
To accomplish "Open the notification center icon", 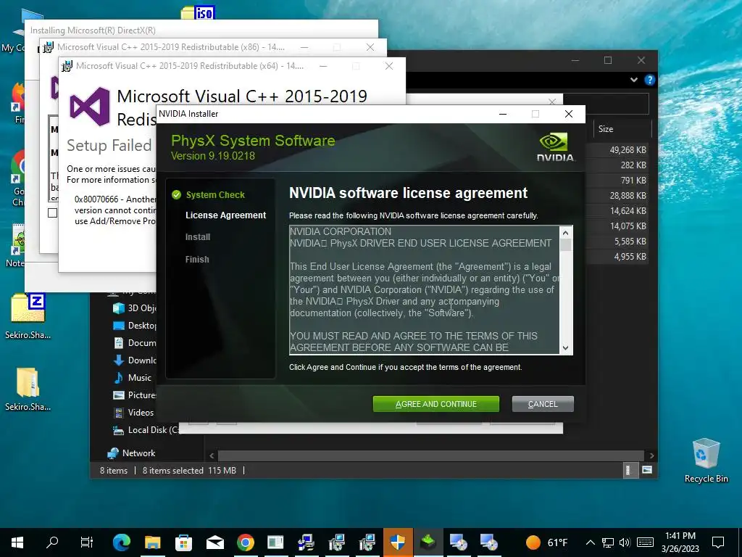I will tap(718, 542).
